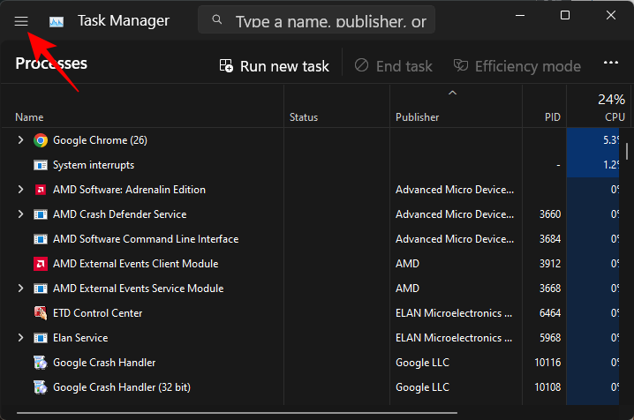The width and height of the screenshot is (634, 420).
Task: Click the Run new task button
Action: [x=274, y=66]
